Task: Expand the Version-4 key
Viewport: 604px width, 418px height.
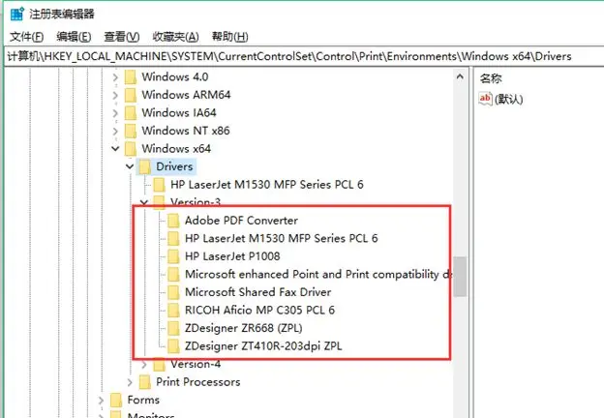Action: [145, 364]
